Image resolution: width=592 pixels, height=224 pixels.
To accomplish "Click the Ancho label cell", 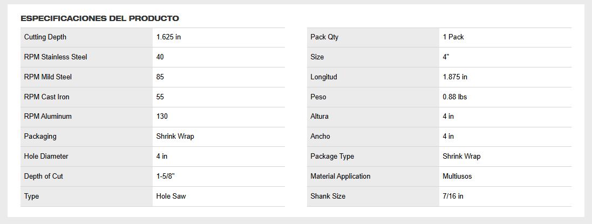I will pos(373,137).
